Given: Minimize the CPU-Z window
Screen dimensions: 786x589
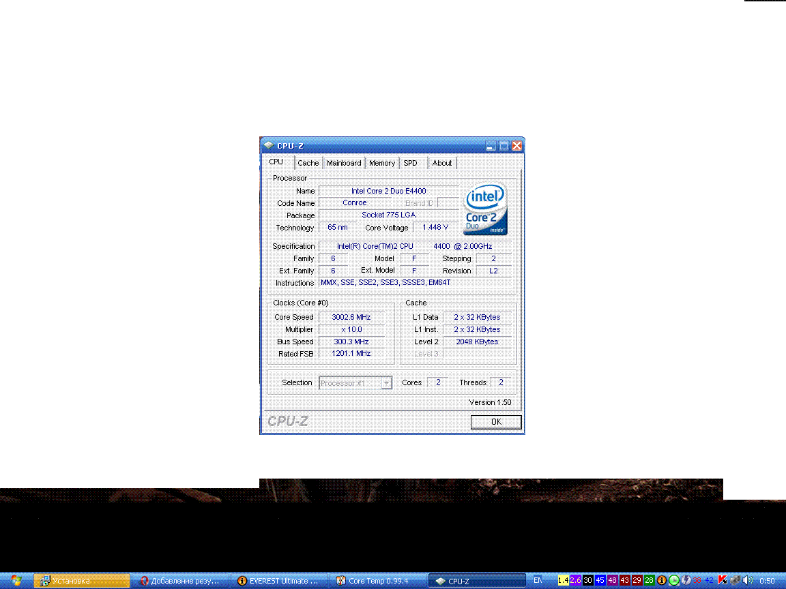Looking at the screenshot, I should (491, 146).
